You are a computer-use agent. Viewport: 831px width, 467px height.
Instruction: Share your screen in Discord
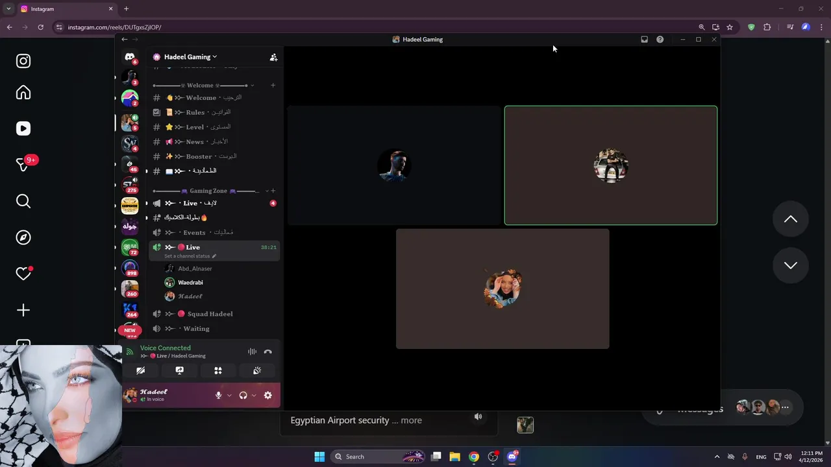pyautogui.click(x=179, y=370)
